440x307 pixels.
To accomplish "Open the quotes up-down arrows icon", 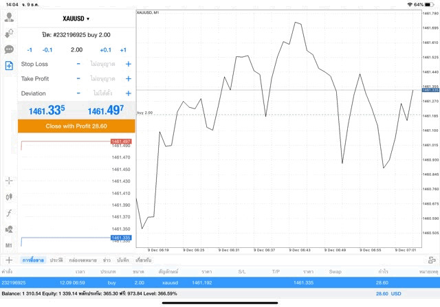I will tap(9, 33).
